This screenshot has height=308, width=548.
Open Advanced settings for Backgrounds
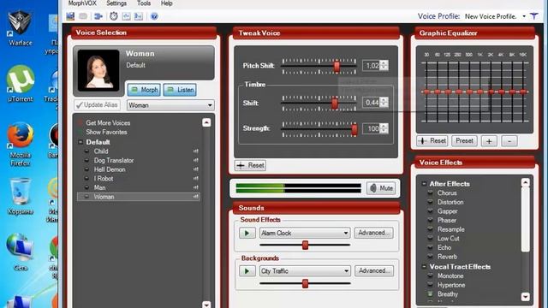[x=373, y=271]
